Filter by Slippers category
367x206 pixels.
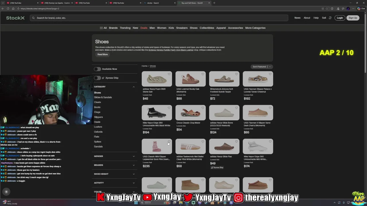point(98,117)
